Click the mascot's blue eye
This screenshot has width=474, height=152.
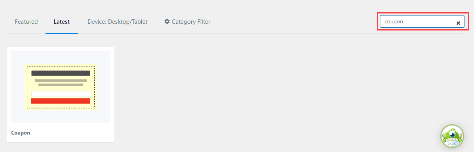click(452, 134)
